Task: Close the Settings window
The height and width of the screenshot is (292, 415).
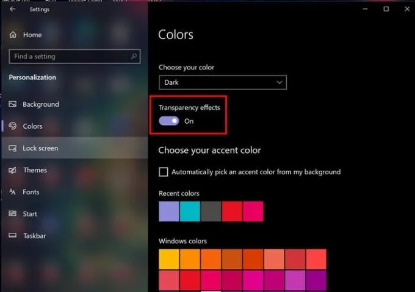Action: [407, 9]
